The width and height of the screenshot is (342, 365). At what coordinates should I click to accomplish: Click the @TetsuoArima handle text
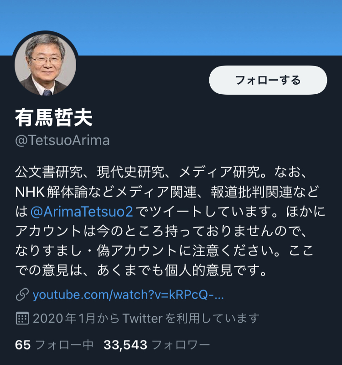pos(62,140)
